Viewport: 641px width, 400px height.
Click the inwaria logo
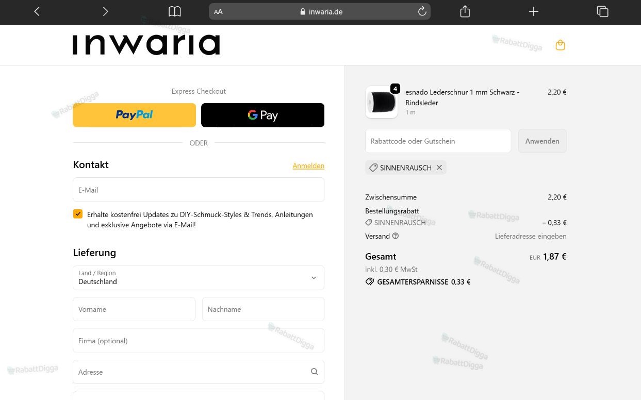[146, 45]
